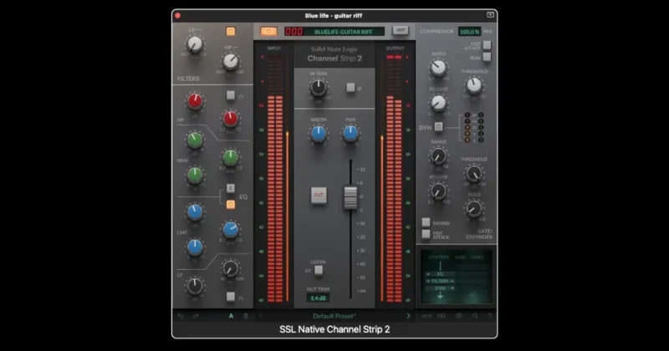The image size is (669, 351).
Task: Click the In Trim knob
Action: (319, 88)
